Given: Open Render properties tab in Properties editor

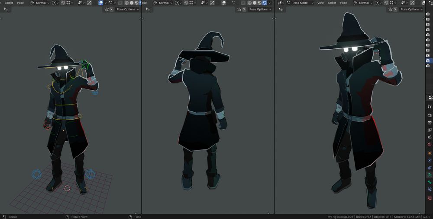Looking at the screenshot, I should click(430, 115).
